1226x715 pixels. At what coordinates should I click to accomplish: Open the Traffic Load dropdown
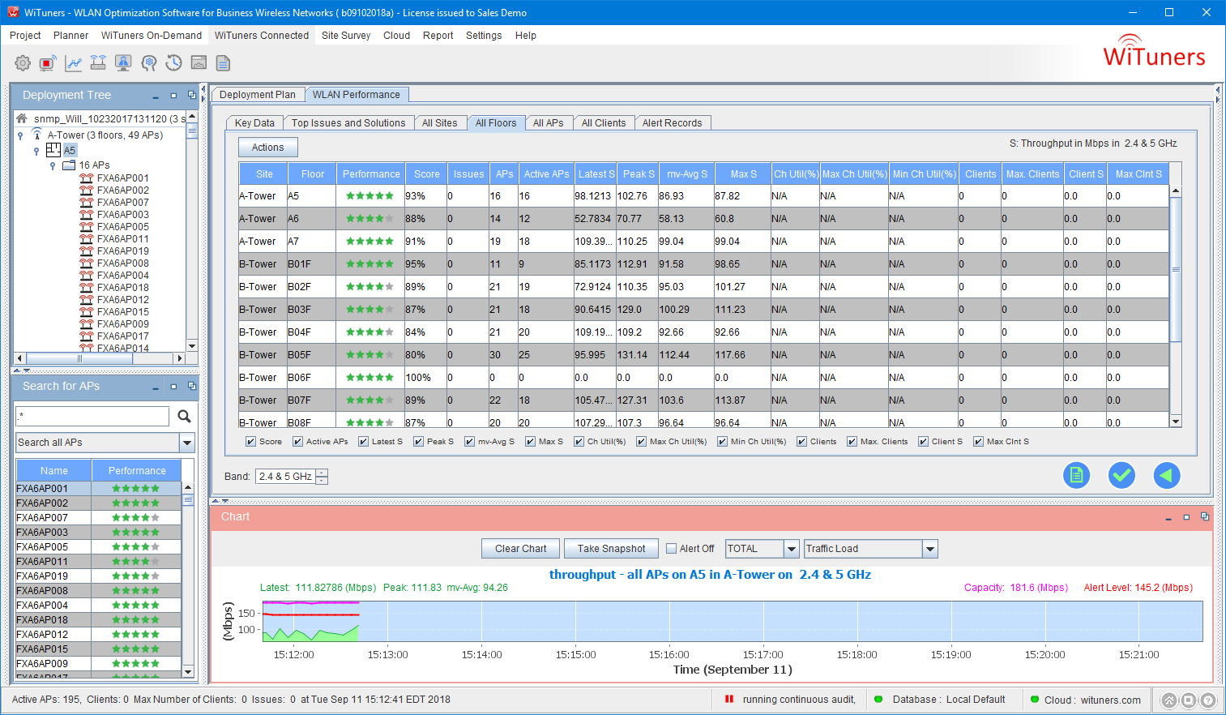point(930,549)
